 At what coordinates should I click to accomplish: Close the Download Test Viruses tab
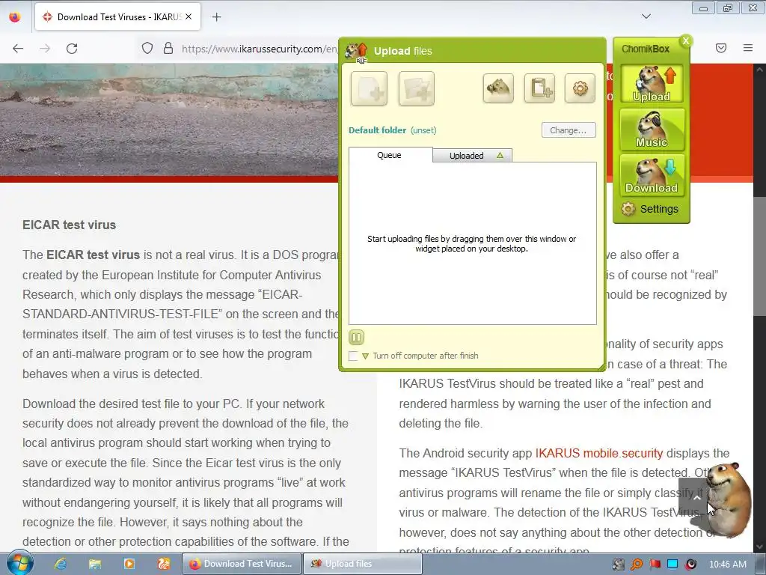click(x=189, y=16)
